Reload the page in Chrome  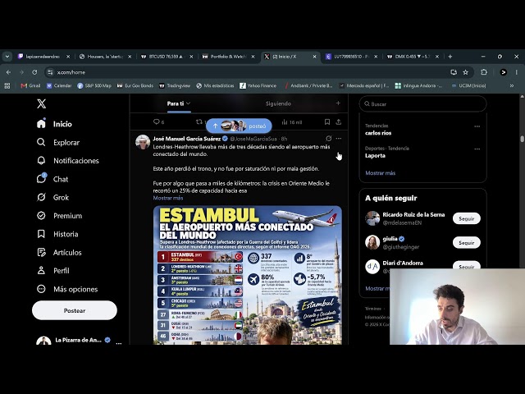click(34, 72)
